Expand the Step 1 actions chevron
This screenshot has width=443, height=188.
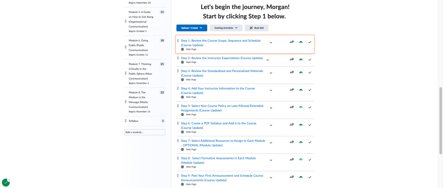point(271,43)
